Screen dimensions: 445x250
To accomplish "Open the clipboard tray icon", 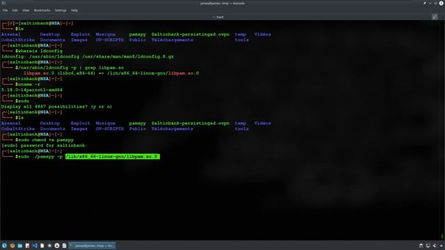I will 421,246.
